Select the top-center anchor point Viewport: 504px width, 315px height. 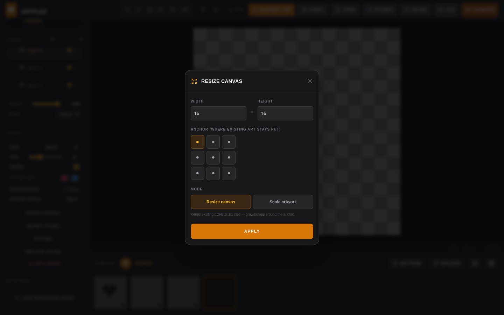[213, 142]
